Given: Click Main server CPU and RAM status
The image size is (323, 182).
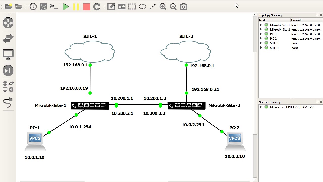Looking at the screenshot, I should click(292, 107).
